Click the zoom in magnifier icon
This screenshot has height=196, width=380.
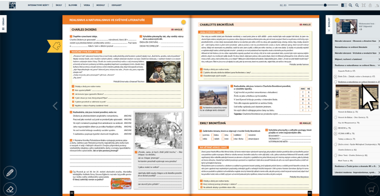351,5
